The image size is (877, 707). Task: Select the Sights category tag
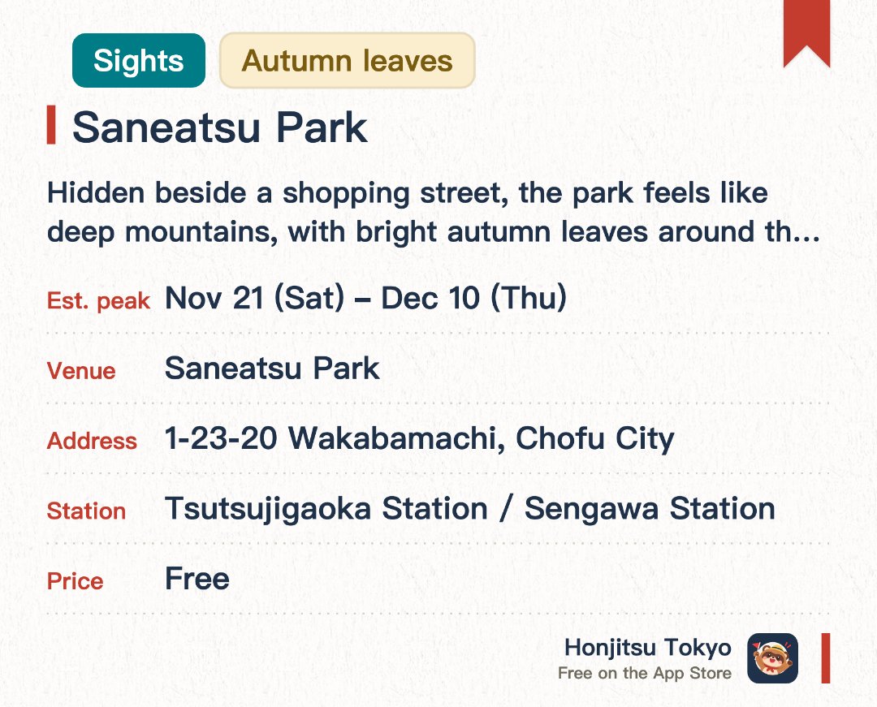click(139, 60)
